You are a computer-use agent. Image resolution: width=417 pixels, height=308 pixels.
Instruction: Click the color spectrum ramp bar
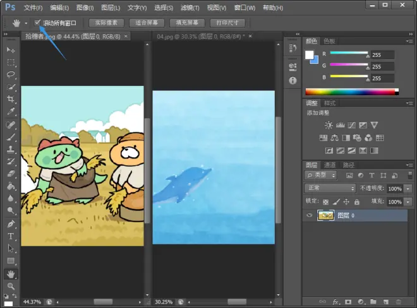pyautogui.click(x=352, y=92)
